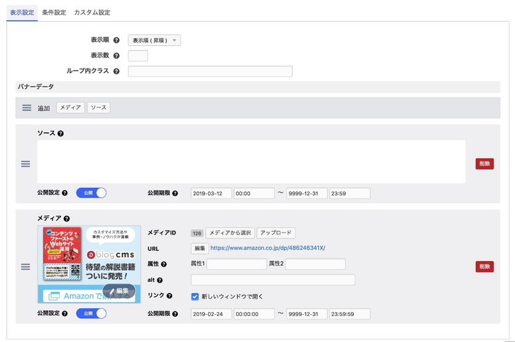Click drag handle of the メディア block
Screen dimensions: 515x342
pos(25,266)
